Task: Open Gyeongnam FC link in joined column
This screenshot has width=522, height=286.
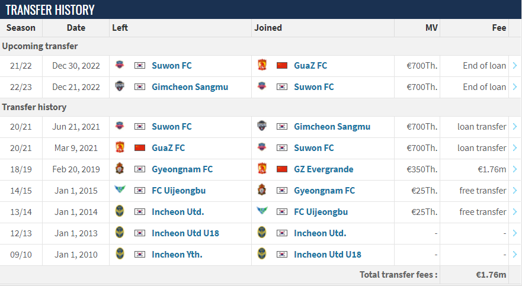Action: click(x=325, y=191)
